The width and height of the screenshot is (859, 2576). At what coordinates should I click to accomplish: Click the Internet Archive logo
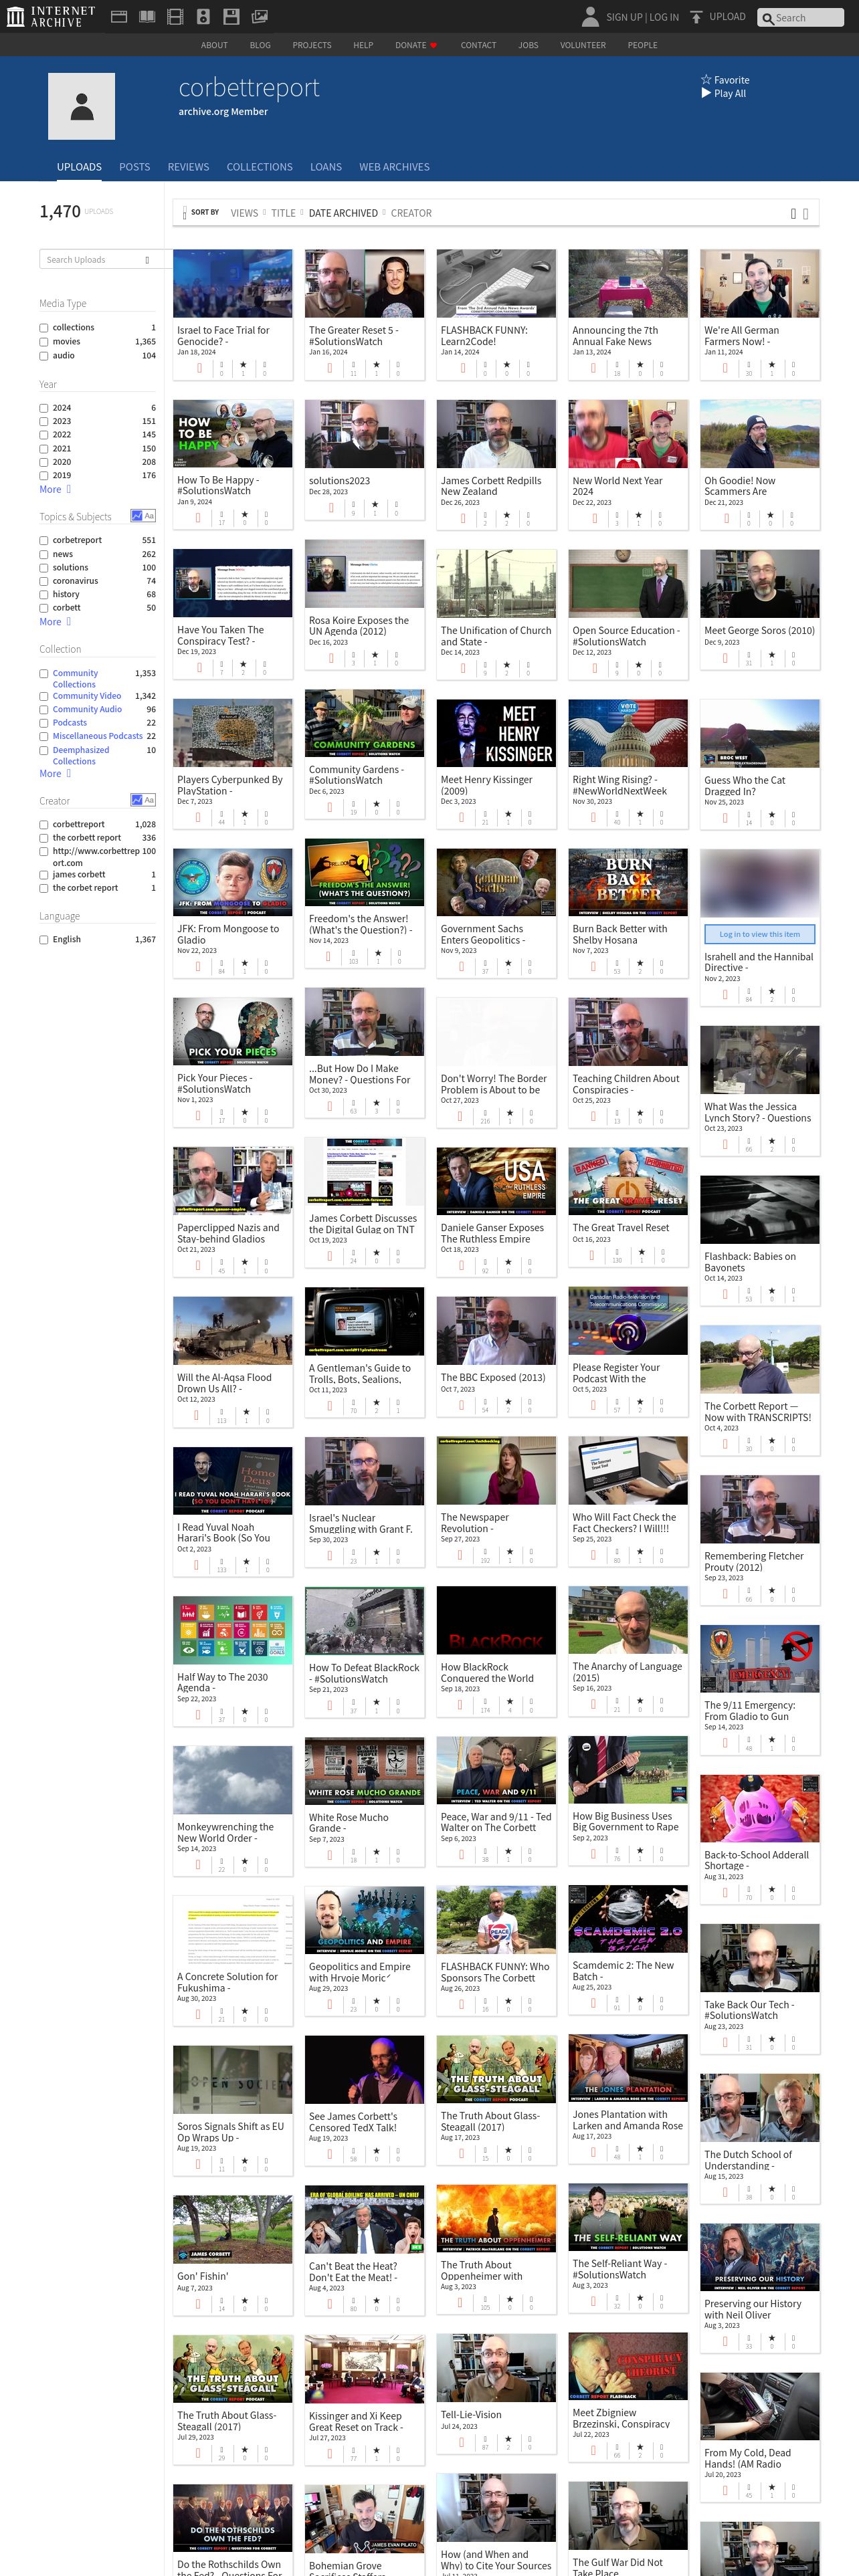51,16
